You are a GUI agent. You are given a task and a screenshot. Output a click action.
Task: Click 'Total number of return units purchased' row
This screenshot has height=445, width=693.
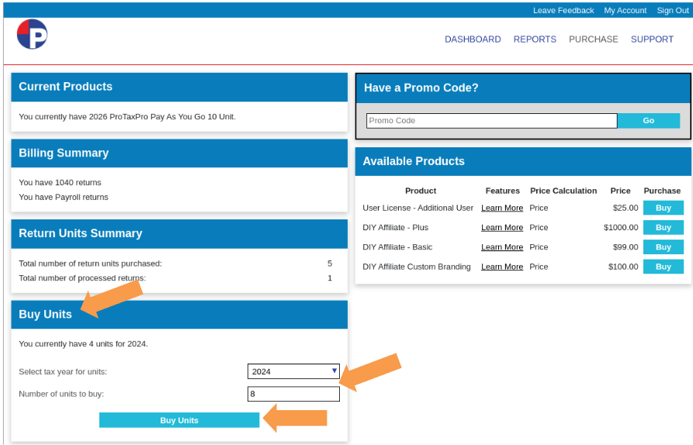(x=175, y=264)
